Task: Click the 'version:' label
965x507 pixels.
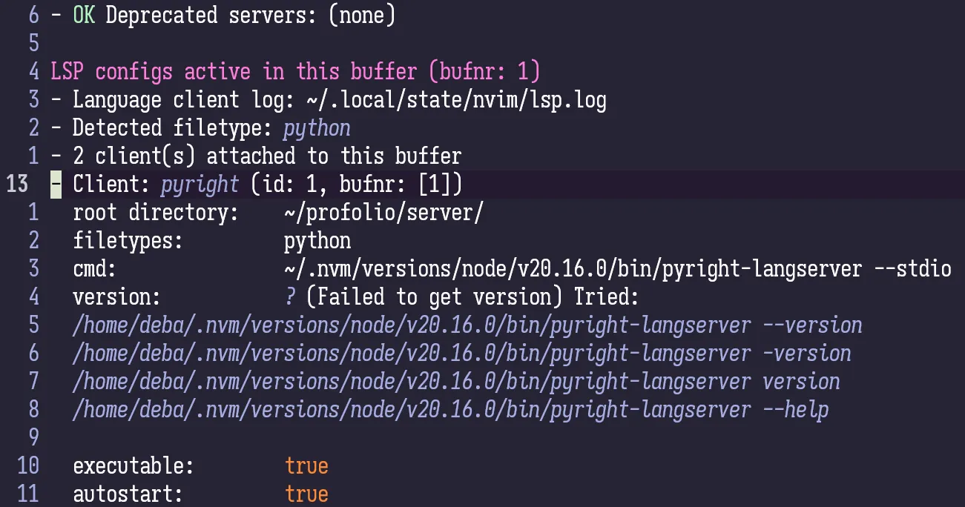Action: point(116,297)
